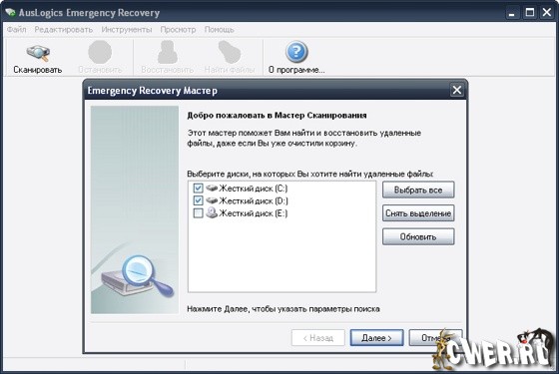The width and height of the screenshot is (559, 374).
Task: Close the Emergency Recovery Мастер dialog
Action: (x=457, y=90)
